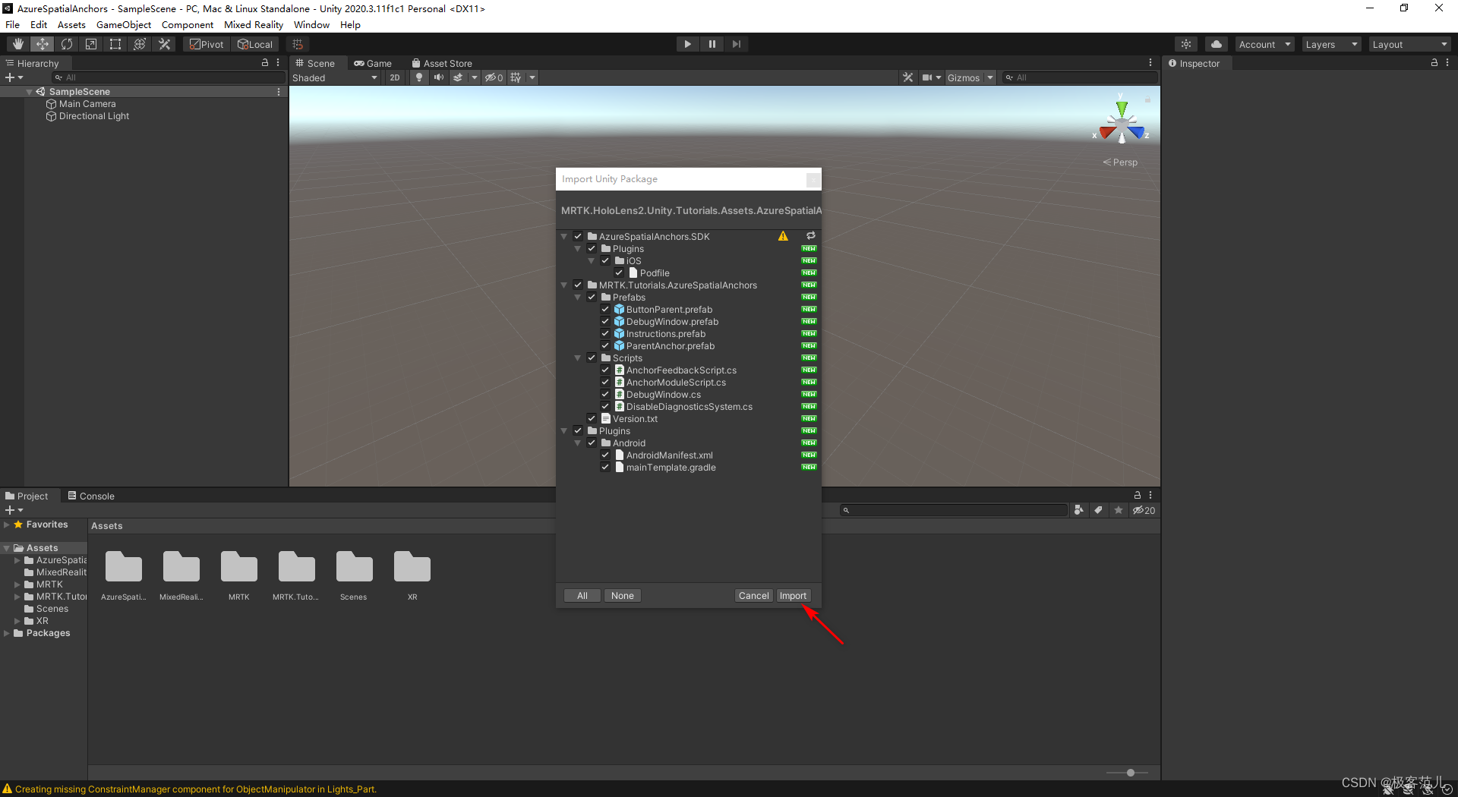Screen dimensions: 1458x797
Task: Select the Rect transform tool
Action: [115, 44]
